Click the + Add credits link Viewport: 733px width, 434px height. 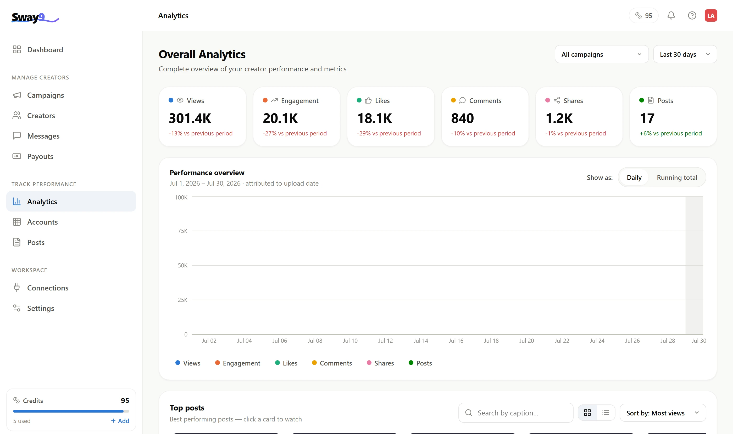(120, 421)
